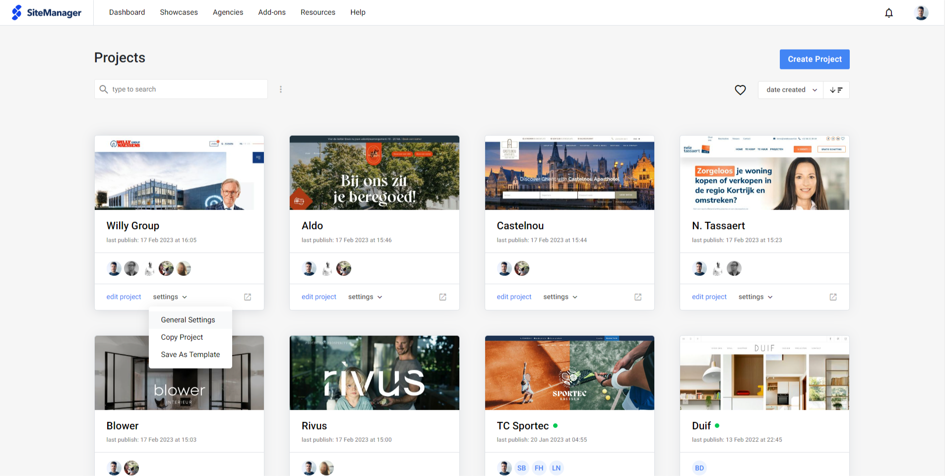Expand the settings menu for N. Tassaert
Viewport: 945px width, 476px height.
pyautogui.click(x=755, y=297)
